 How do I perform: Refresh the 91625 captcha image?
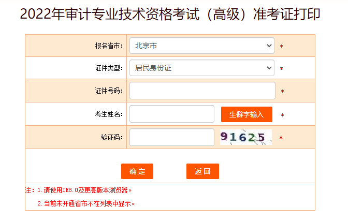click(246, 137)
